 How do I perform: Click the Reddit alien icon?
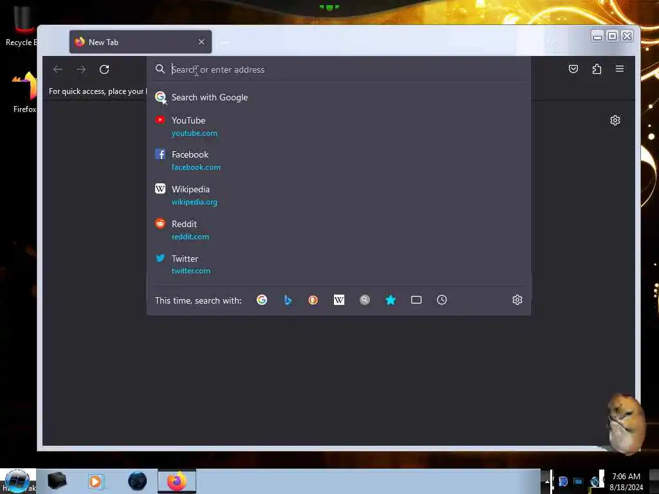[160, 223]
